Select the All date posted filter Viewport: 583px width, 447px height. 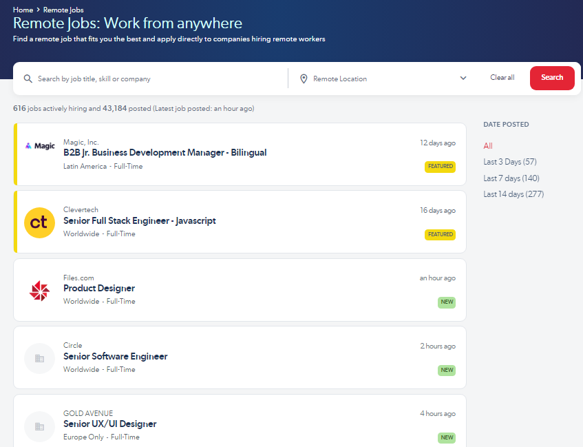(x=488, y=146)
